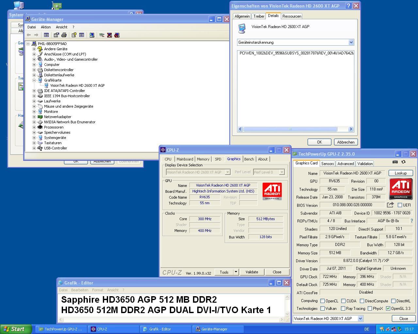The width and height of the screenshot is (418, 334).
Task: Click the CPU-Z title bar icon
Action: [163, 150]
